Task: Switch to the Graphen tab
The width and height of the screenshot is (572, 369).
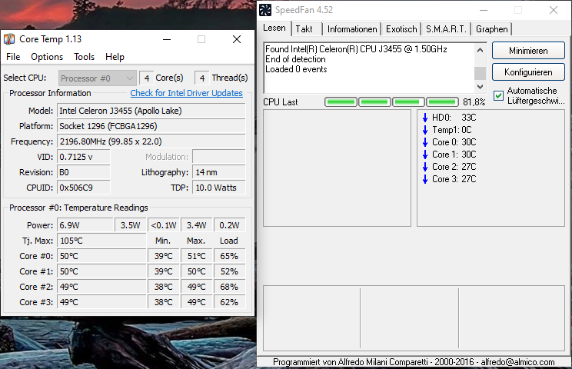Action: [x=492, y=29]
